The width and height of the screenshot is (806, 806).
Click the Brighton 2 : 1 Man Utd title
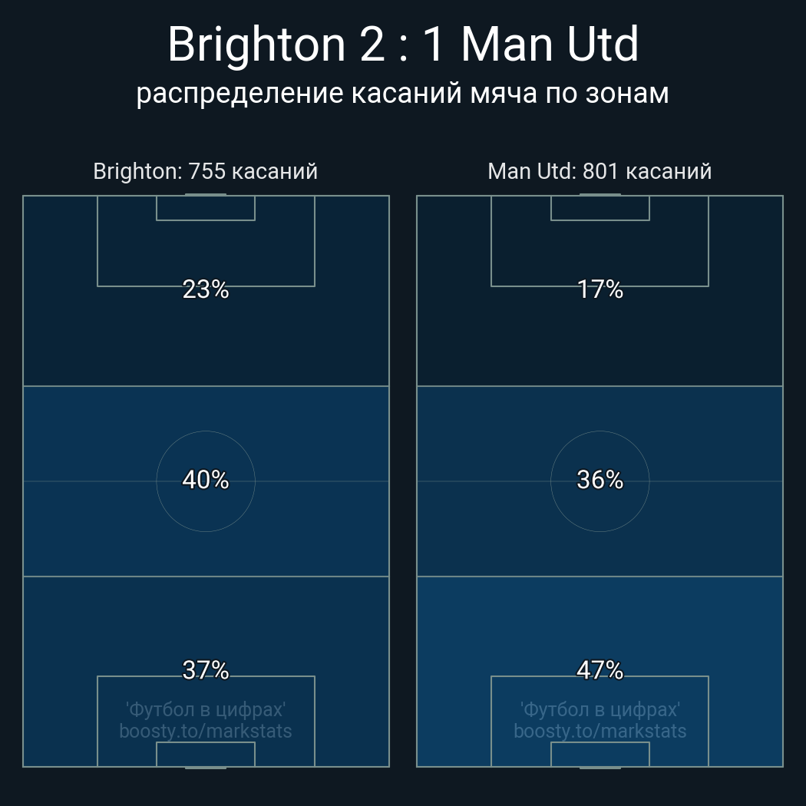coord(403,45)
